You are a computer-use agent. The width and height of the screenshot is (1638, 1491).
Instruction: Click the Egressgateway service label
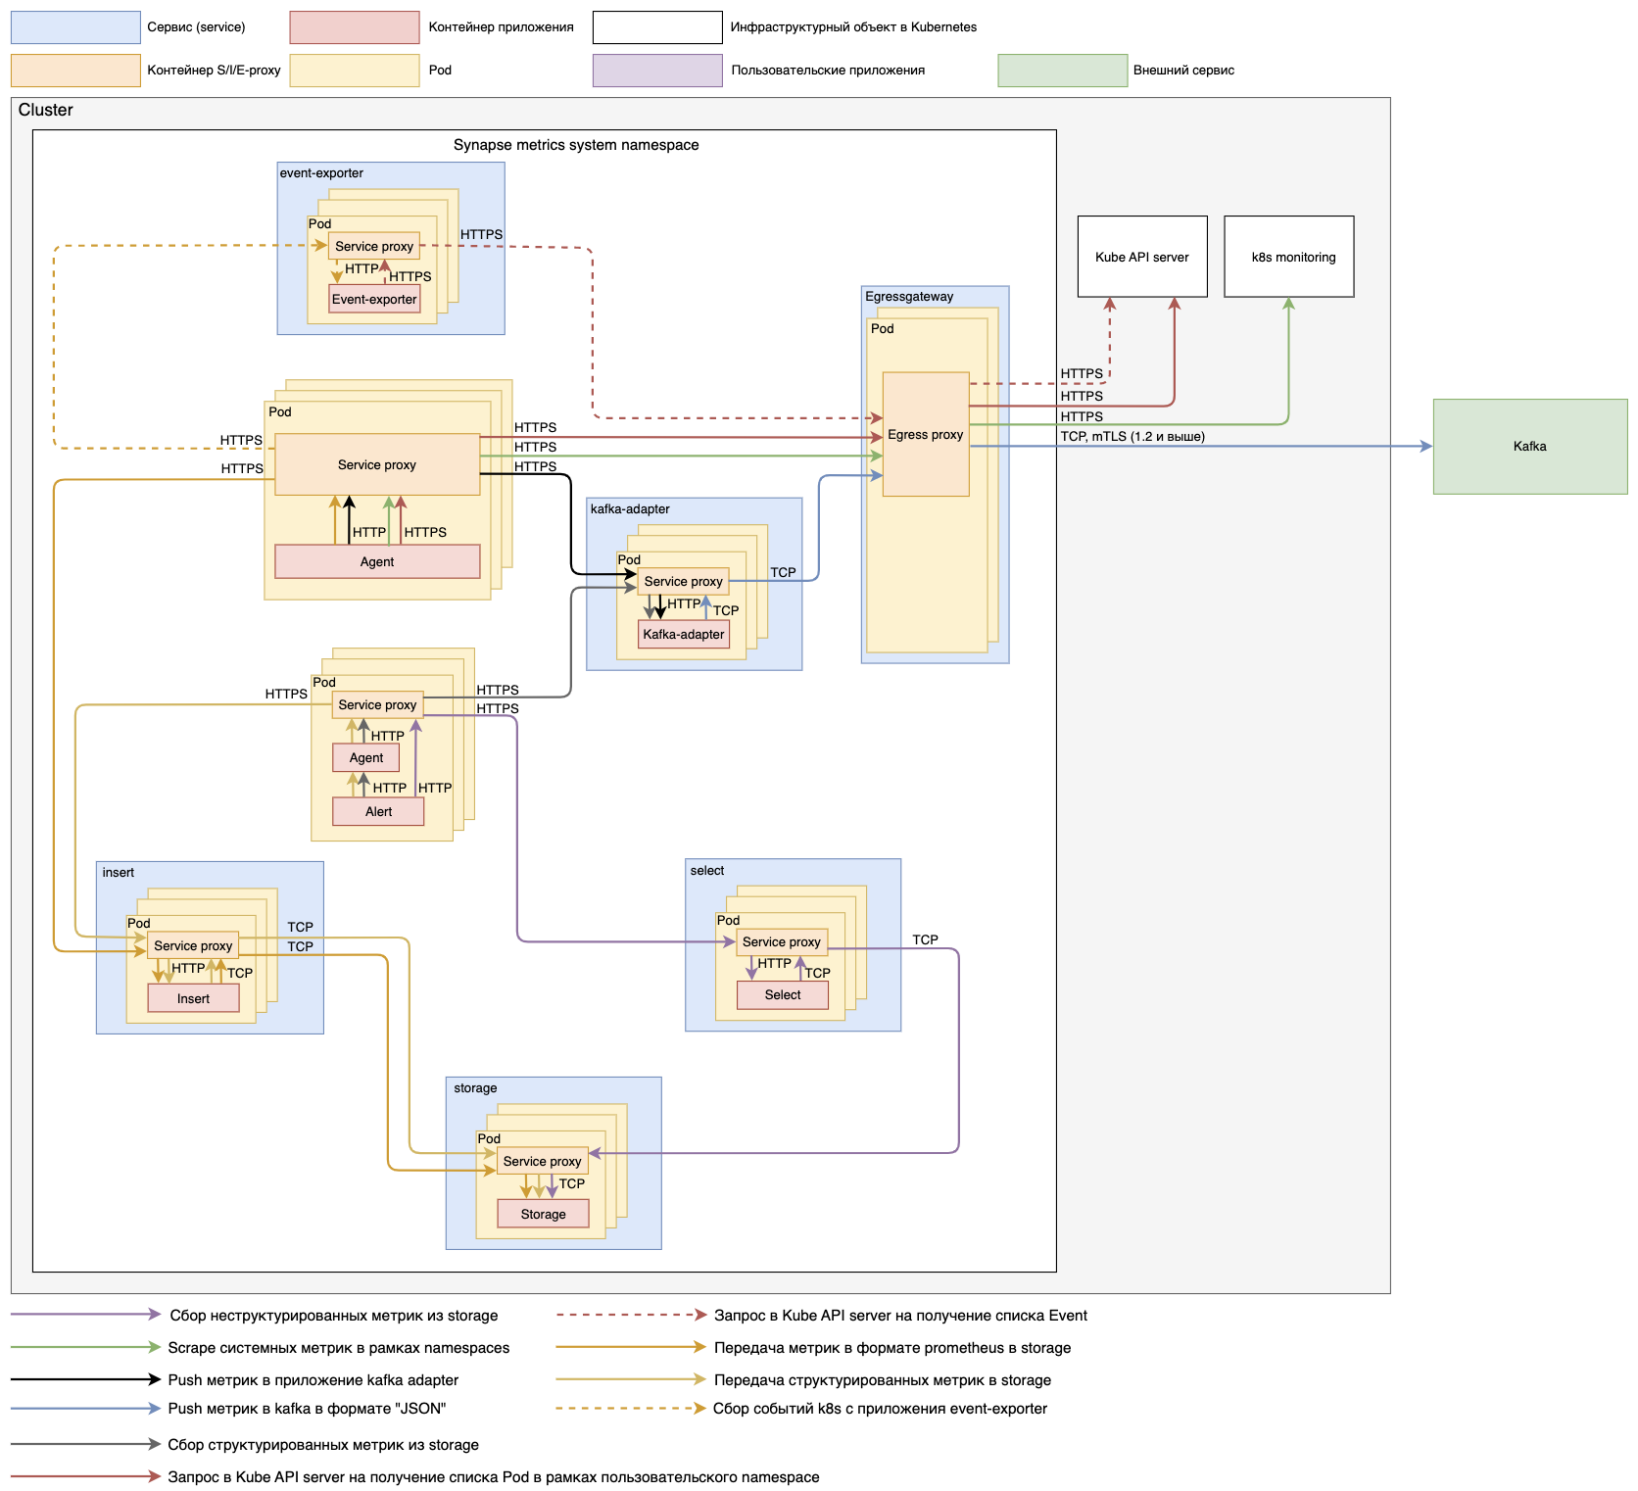(x=909, y=296)
